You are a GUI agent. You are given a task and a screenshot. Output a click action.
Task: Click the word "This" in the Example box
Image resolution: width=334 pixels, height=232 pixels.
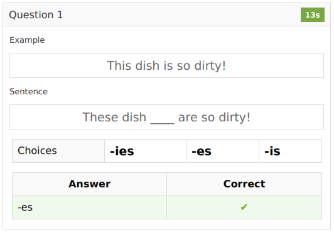[119, 65]
